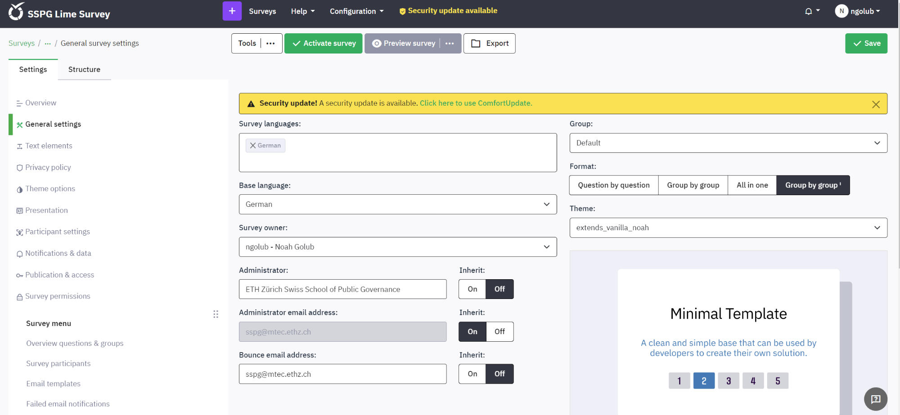Click the LimeSurvey logo icon
This screenshot has width=900, height=415.
pyautogui.click(x=16, y=12)
